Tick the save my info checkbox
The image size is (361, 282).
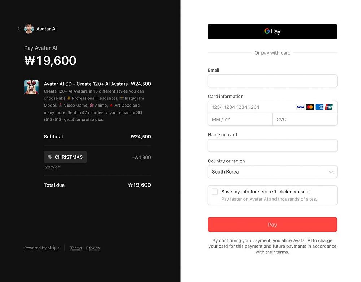(214, 192)
